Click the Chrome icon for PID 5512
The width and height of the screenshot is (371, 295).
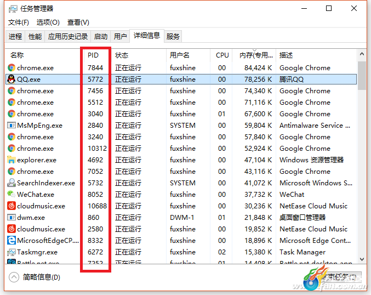click(x=12, y=103)
